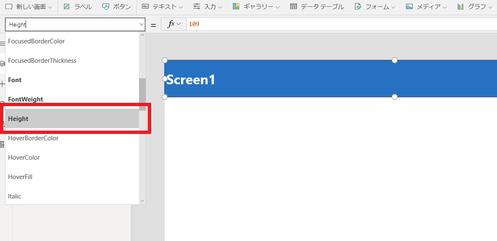The image size is (497, 241).
Task: Click the hamburger menu icon in sidebar
Action: click(x=2, y=43)
